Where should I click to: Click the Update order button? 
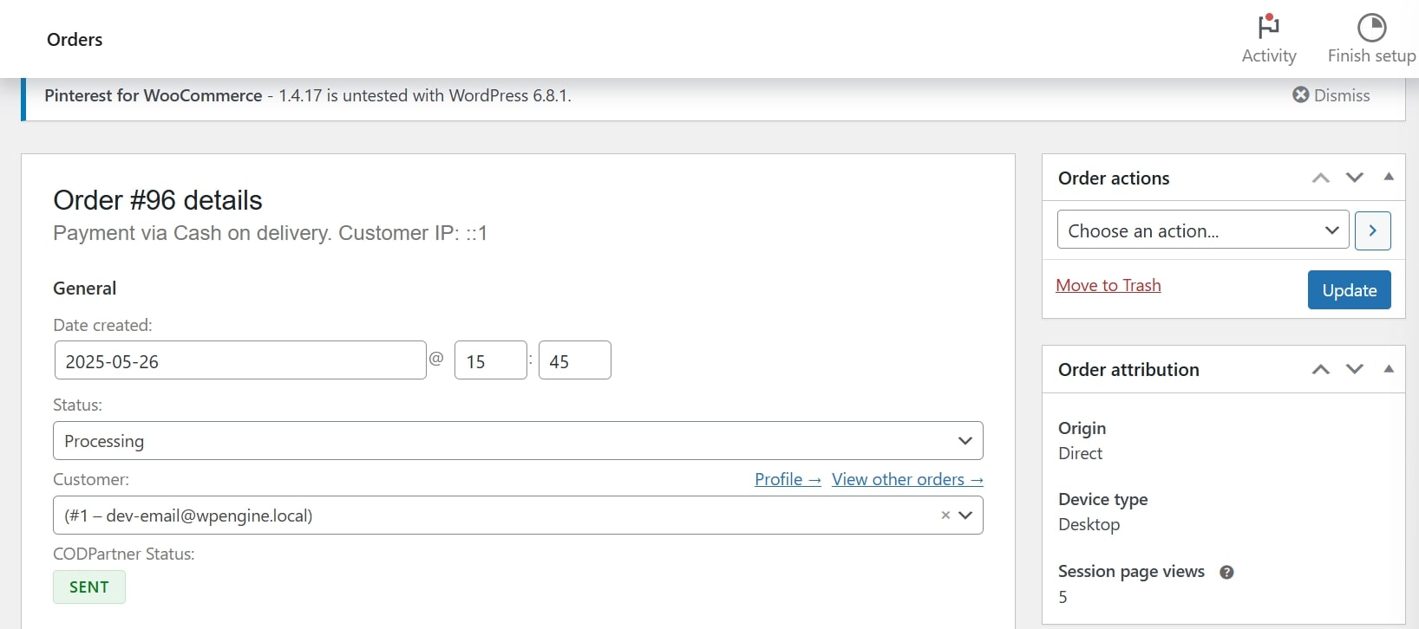pyautogui.click(x=1349, y=290)
